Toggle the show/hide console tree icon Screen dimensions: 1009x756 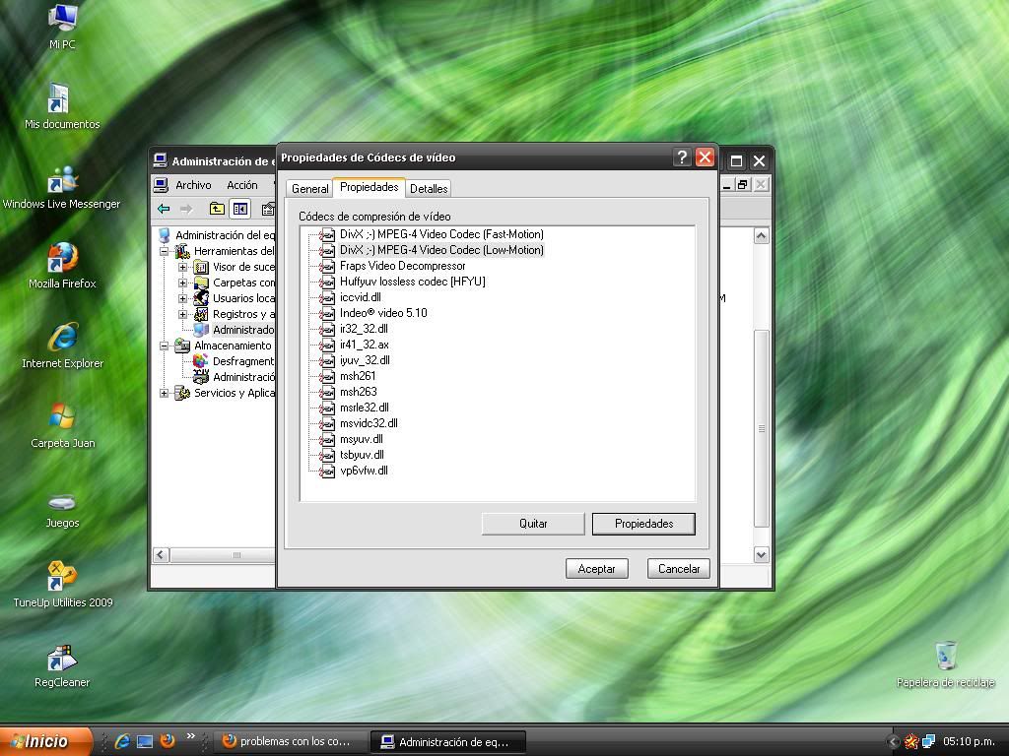click(x=239, y=209)
